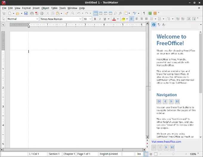Open the font size 10 dropdown
Screen dimensions: 203x157
click(90, 19)
